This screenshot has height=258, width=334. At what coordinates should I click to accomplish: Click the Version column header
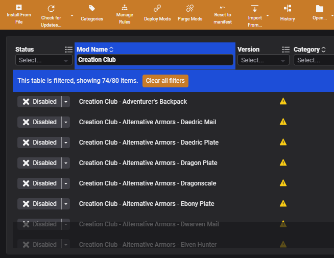(x=249, y=50)
